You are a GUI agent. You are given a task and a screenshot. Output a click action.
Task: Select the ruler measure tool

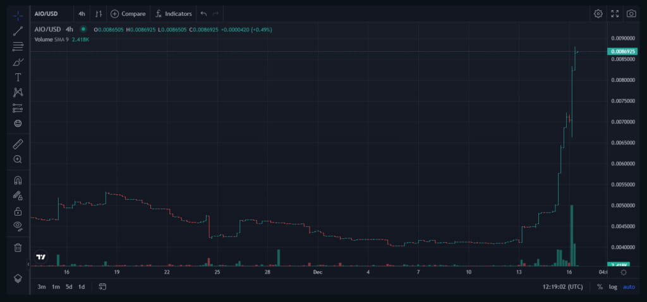click(x=18, y=144)
